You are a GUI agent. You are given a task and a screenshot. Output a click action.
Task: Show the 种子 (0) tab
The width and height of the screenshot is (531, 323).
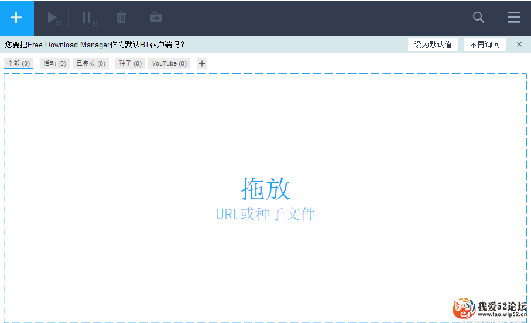(130, 63)
